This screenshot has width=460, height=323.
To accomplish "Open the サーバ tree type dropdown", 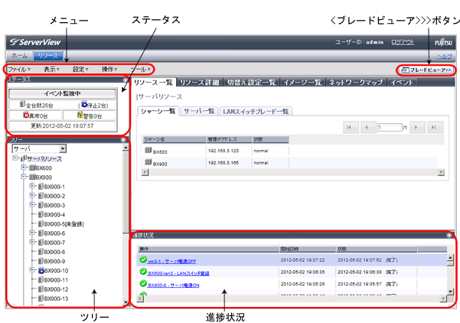I will [39, 148].
